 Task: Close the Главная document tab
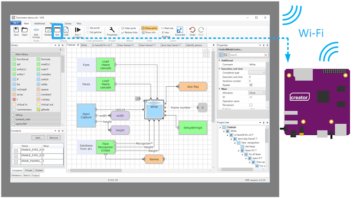(78, 45)
